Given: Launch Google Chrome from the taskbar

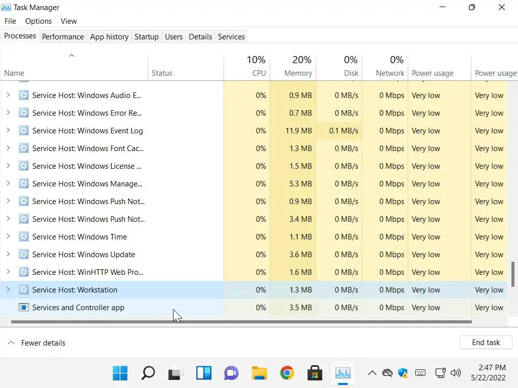Looking at the screenshot, I should click(x=287, y=373).
